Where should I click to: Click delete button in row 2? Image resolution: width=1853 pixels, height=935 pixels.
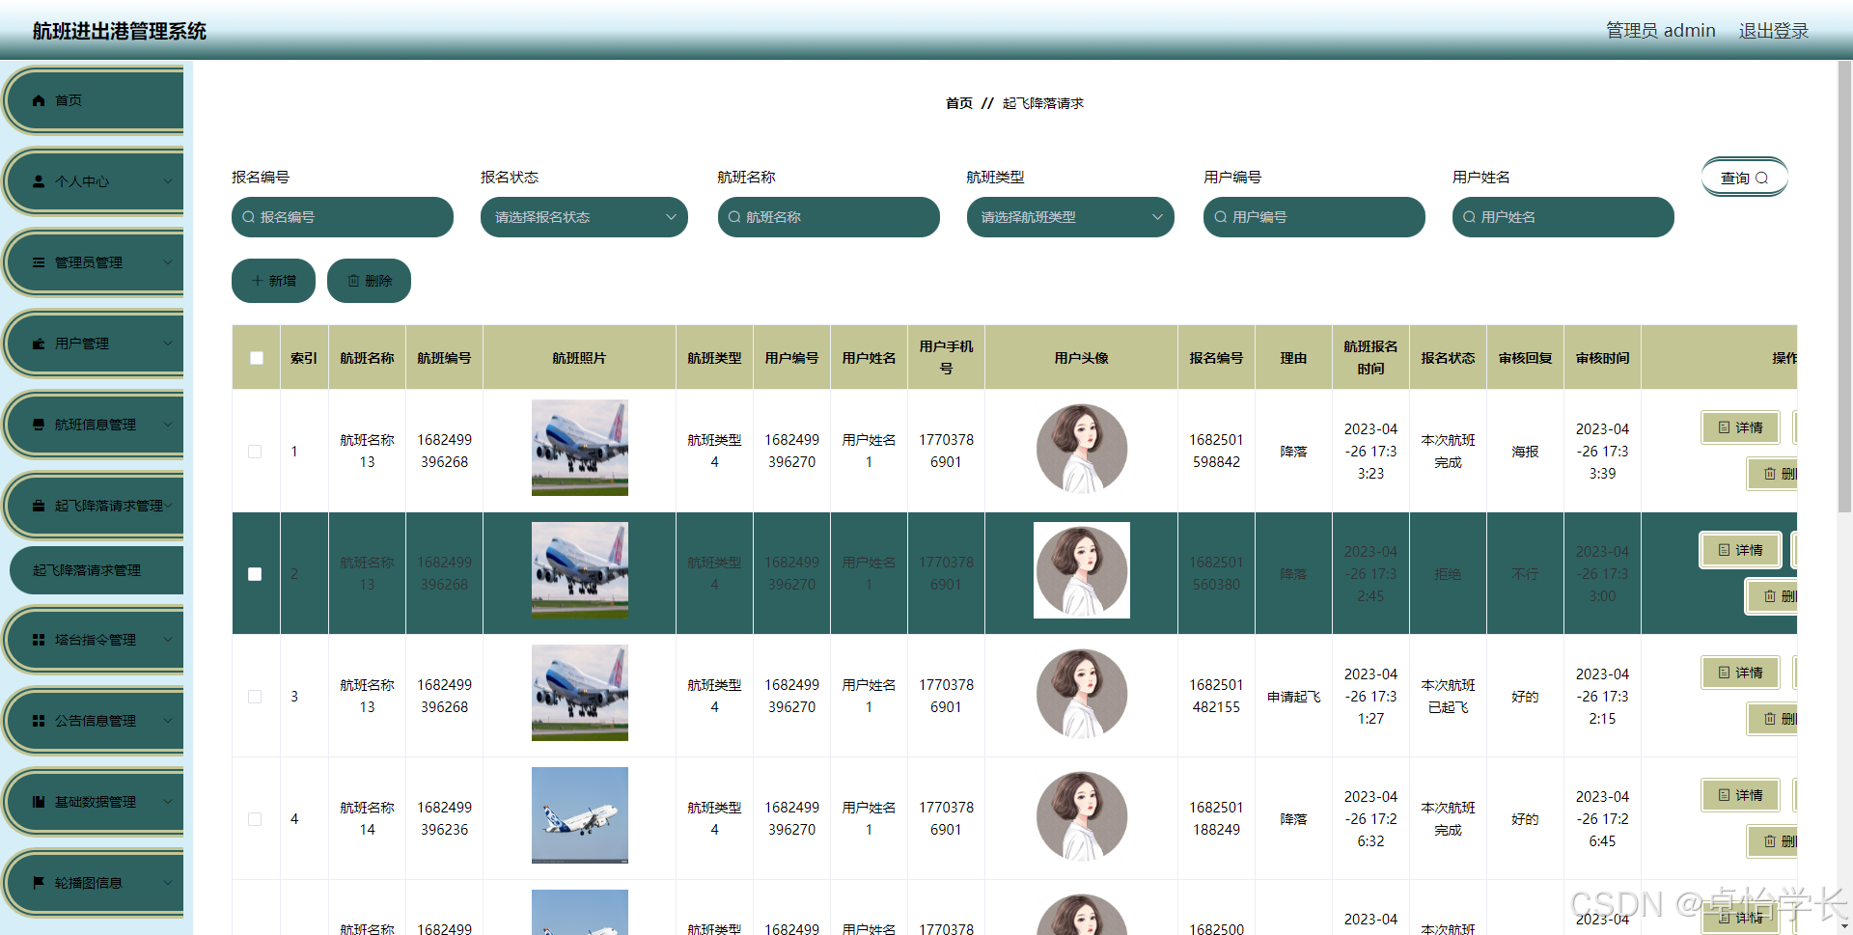coord(1773,596)
